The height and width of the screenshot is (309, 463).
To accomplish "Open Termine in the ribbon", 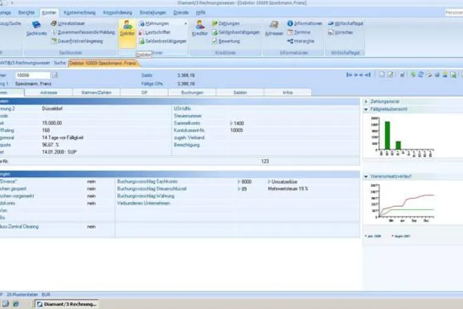I will [299, 32].
